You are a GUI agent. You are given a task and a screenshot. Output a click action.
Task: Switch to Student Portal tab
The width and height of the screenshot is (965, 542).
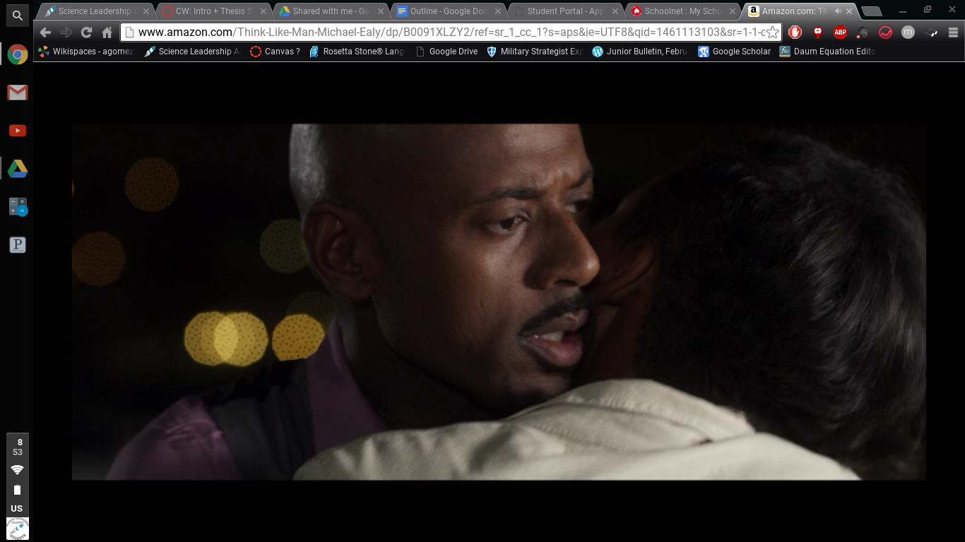(x=564, y=11)
